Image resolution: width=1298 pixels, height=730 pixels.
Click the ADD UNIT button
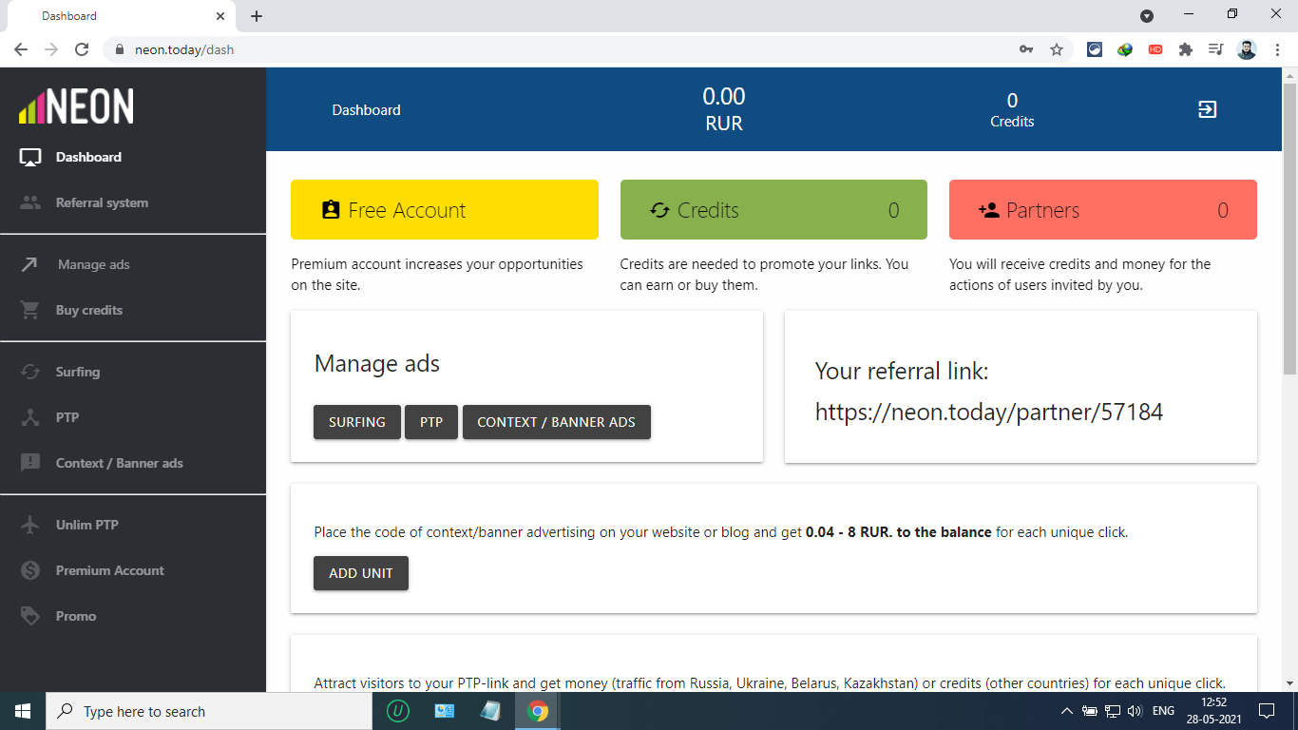[361, 573]
